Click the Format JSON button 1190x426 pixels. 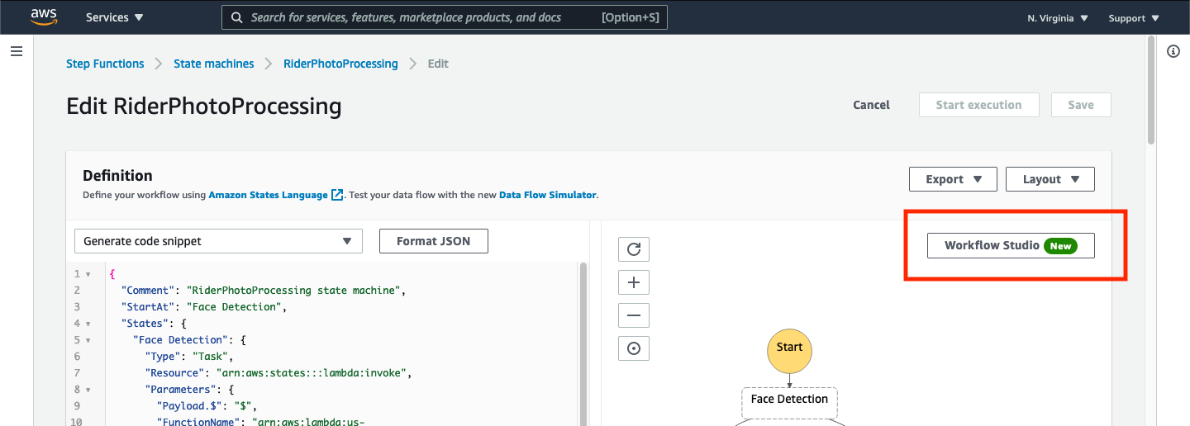[x=433, y=241]
